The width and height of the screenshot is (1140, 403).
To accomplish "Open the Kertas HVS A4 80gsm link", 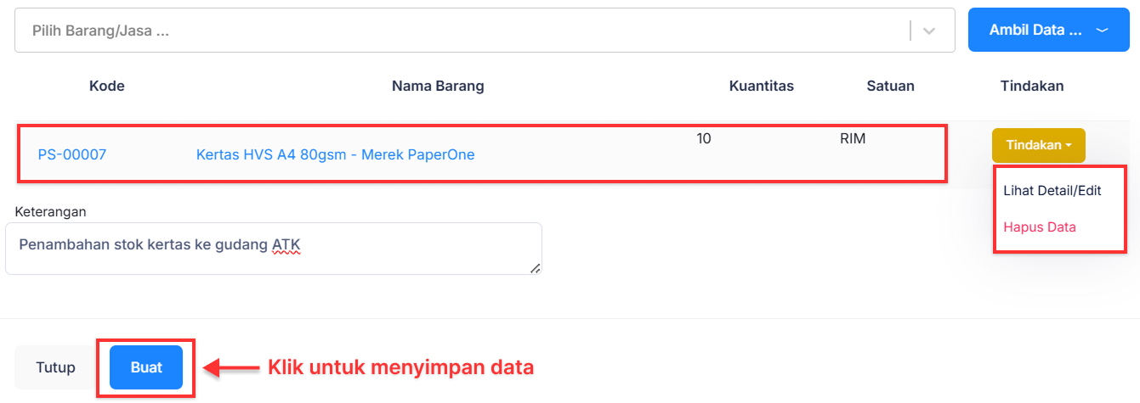I will 335,154.
